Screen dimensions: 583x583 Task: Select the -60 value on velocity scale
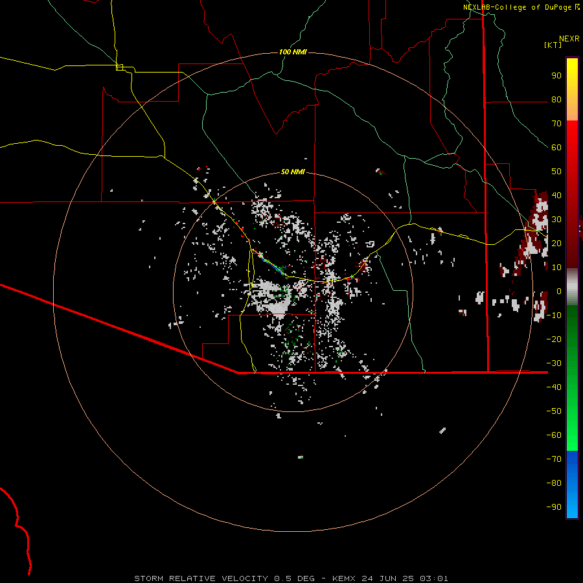click(554, 435)
